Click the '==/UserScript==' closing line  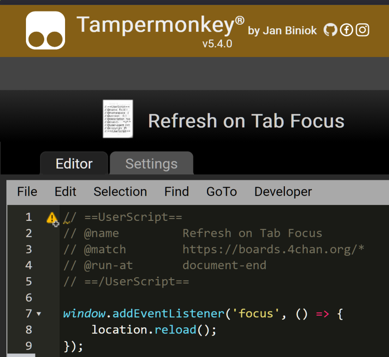pyautogui.click(x=126, y=281)
